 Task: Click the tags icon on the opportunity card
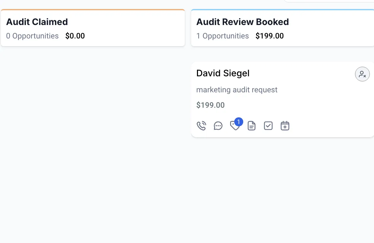[x=235, y=126]
